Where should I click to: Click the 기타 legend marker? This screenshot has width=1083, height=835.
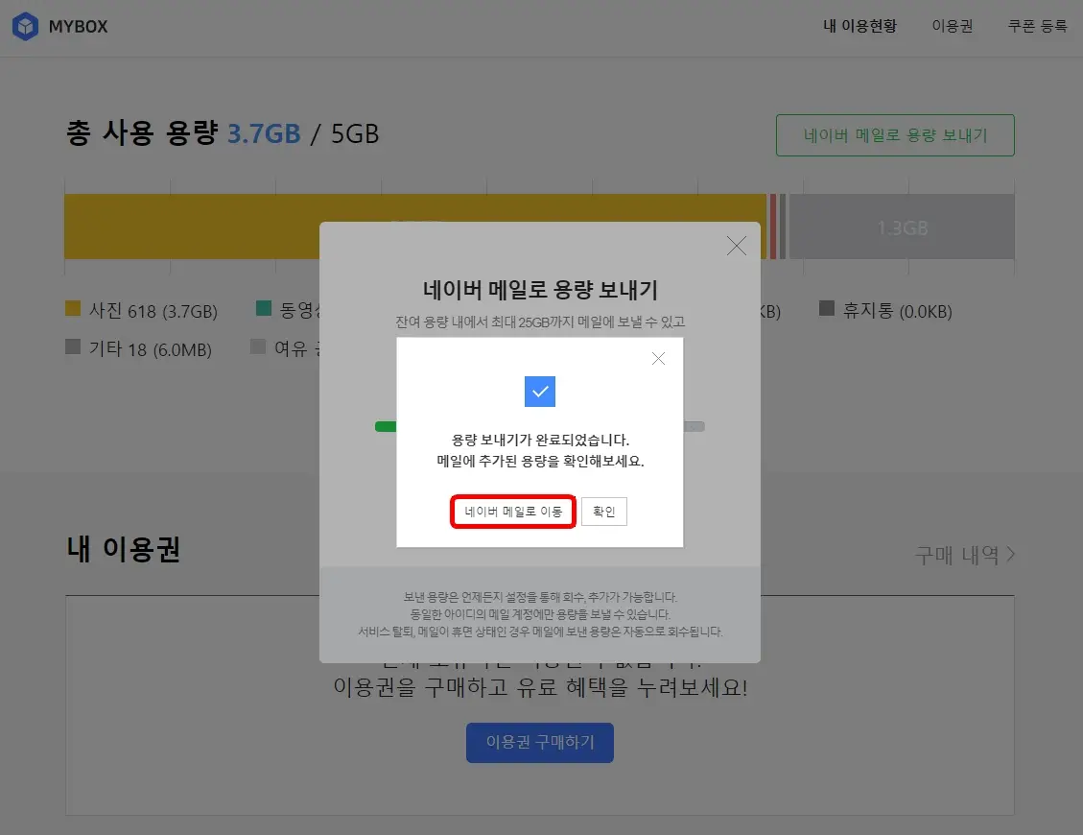pyautogui.click(x=71, y=348)
